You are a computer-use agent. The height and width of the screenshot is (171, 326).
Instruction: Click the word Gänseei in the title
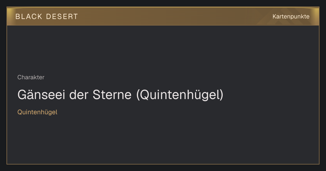point(41,95)
